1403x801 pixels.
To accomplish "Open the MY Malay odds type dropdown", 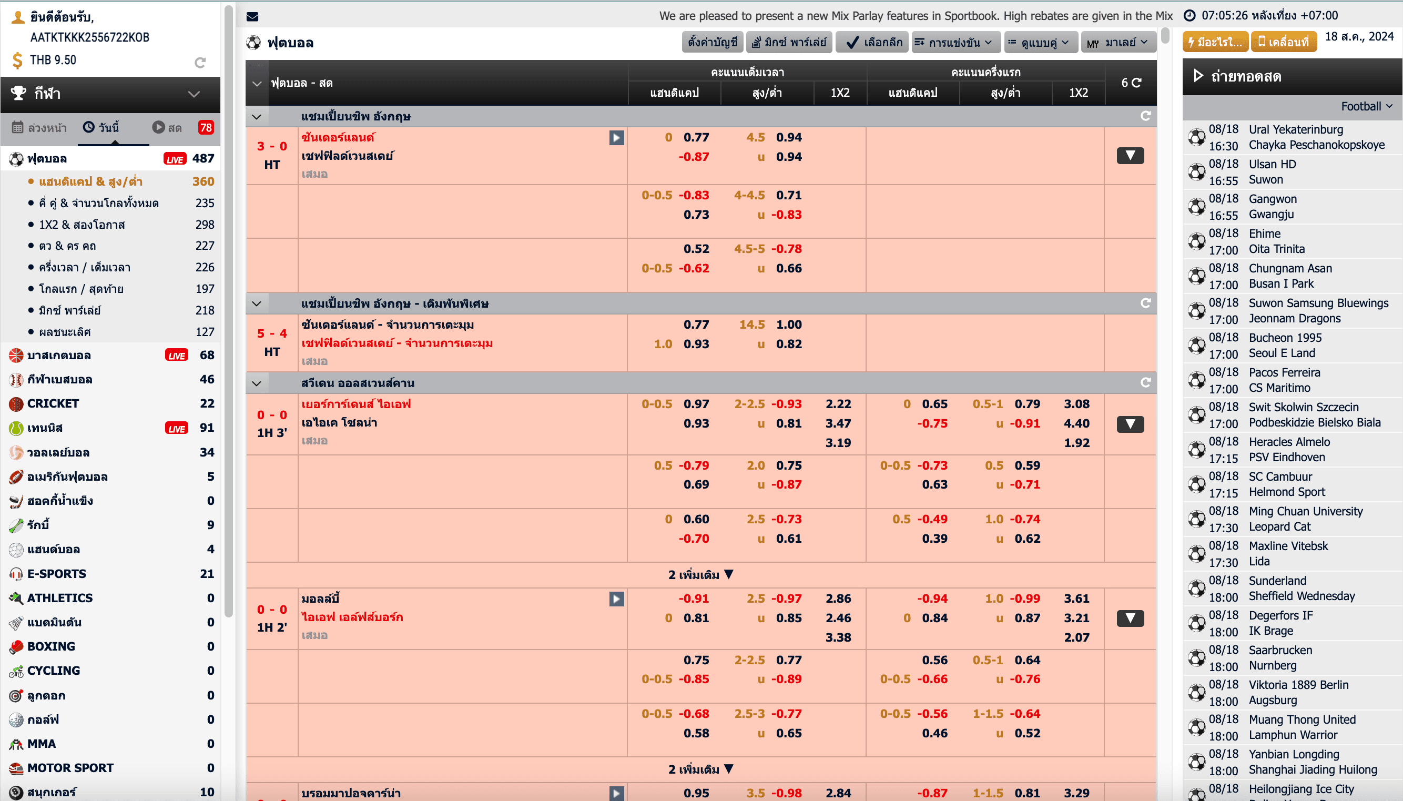I will tap(1119, 43).
